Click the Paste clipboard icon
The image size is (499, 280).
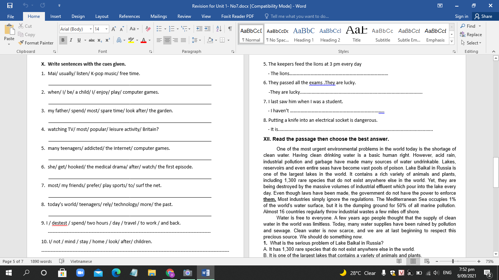coord(9,30)
